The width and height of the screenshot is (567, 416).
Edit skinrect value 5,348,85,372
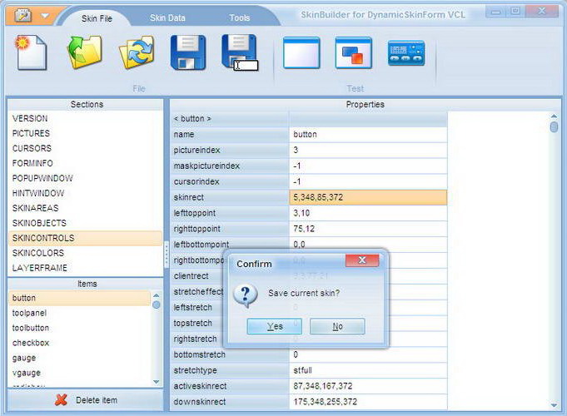368,197
